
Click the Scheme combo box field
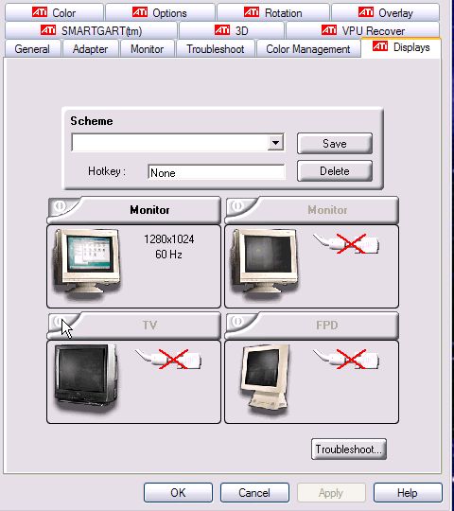click(x=178, y=142)
